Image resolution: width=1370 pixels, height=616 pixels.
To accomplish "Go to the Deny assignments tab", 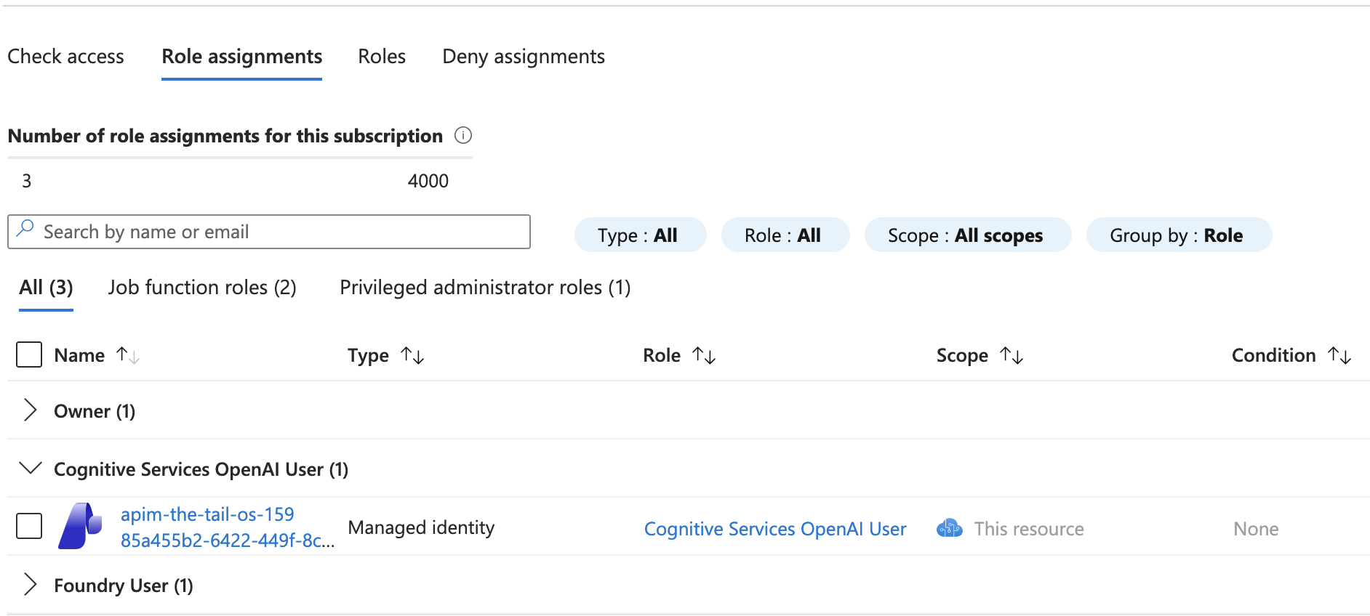I will tap(524, 57).
